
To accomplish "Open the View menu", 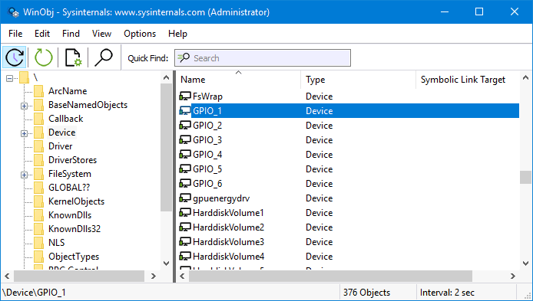I will tap(101, 34).
